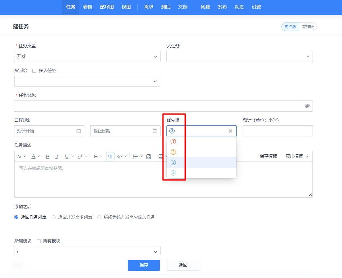Focus the 预计 hours input field
The image size is (342, 278).
pyautogui.click(x=278, y=131)
